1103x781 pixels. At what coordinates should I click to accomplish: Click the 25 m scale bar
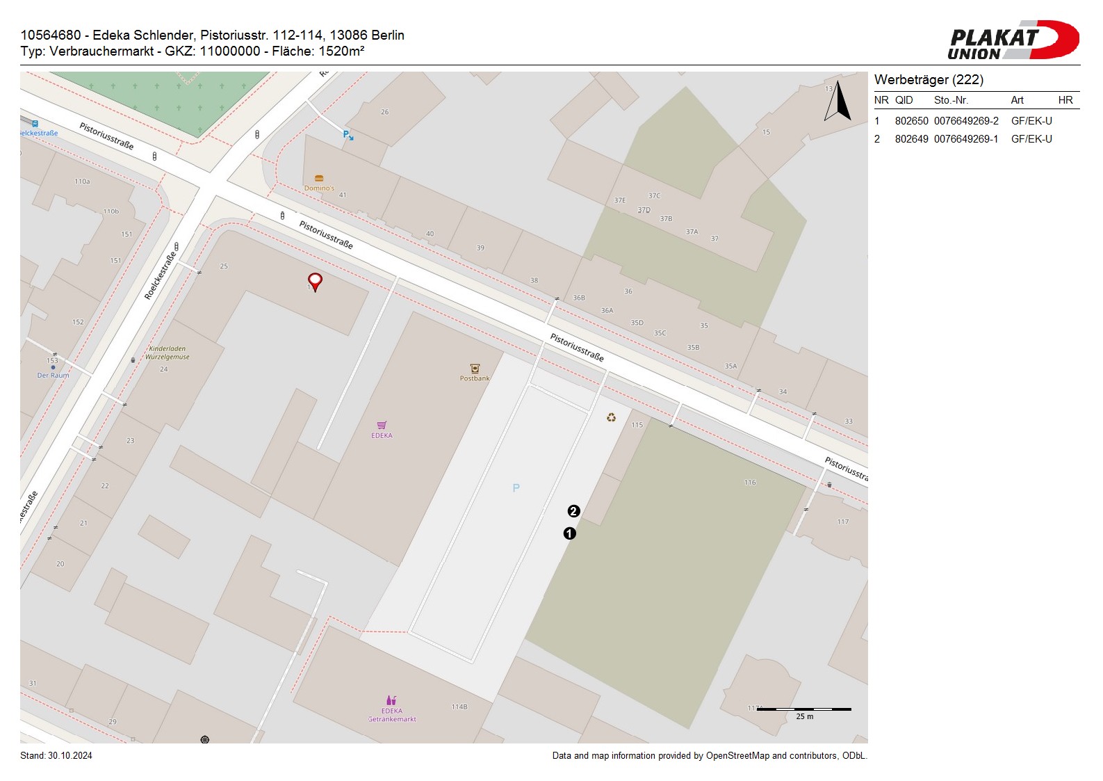(x=803, y=709)
